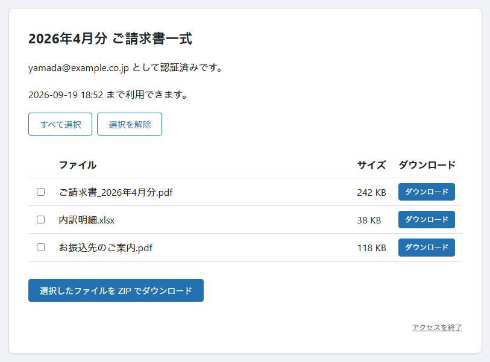Click the expiry text 2026-09-19 18:52

[66, 95]
